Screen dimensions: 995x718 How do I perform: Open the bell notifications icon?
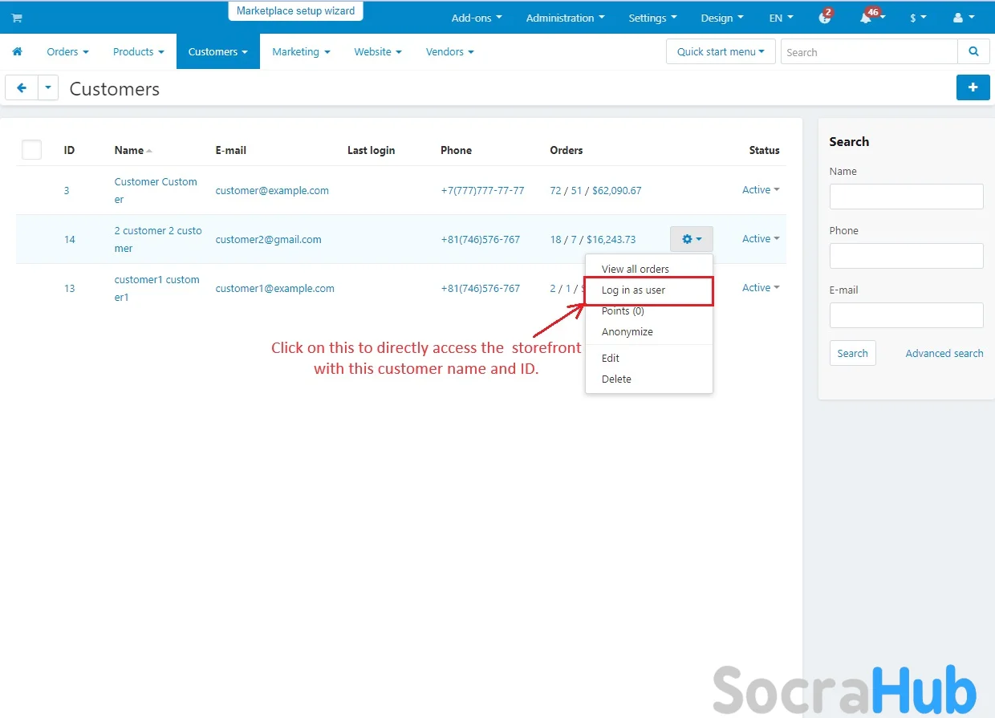[866, 18]
